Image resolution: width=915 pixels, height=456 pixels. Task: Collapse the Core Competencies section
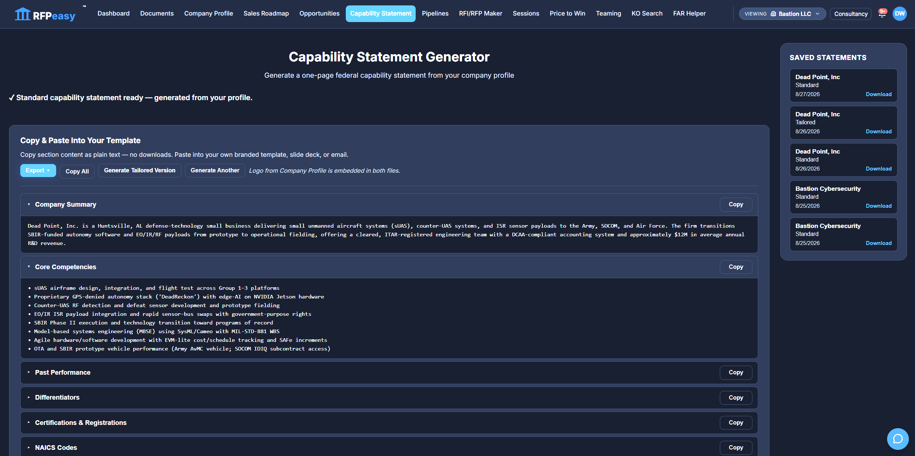tap(29, 267)
